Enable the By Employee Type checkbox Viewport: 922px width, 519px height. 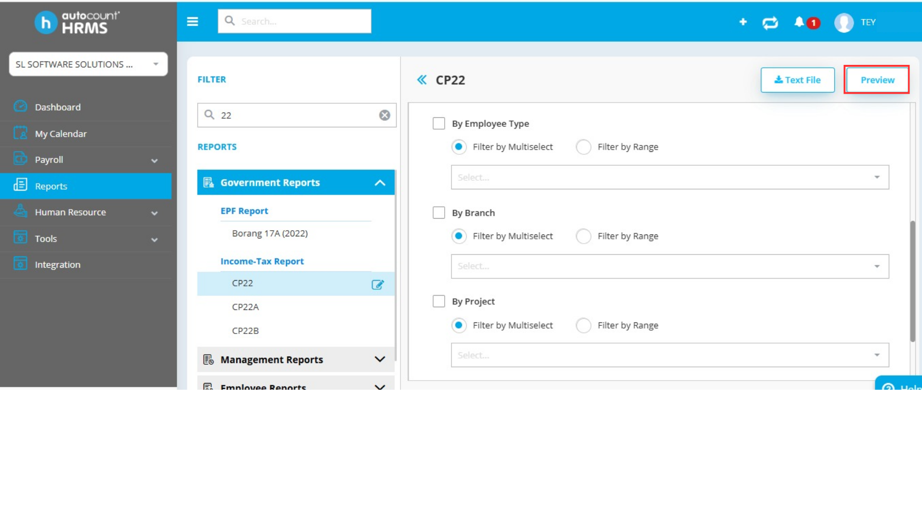(439, 124)
